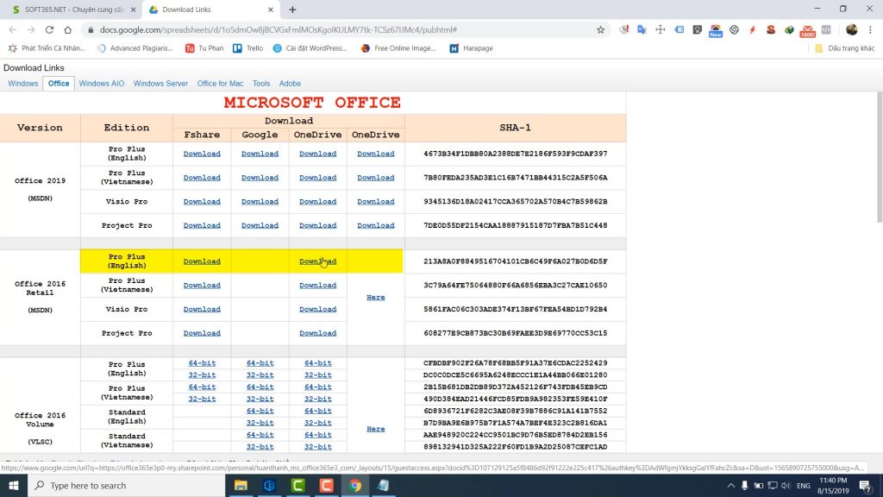Click Google 32-bit for Volume Pro Plus English
This screenshot has width=883, height=497.
[x=260, y=374]
